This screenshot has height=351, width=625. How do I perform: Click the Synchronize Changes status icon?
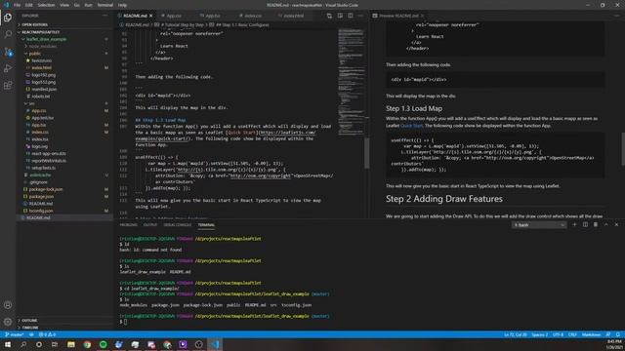[x=31, y=334]
